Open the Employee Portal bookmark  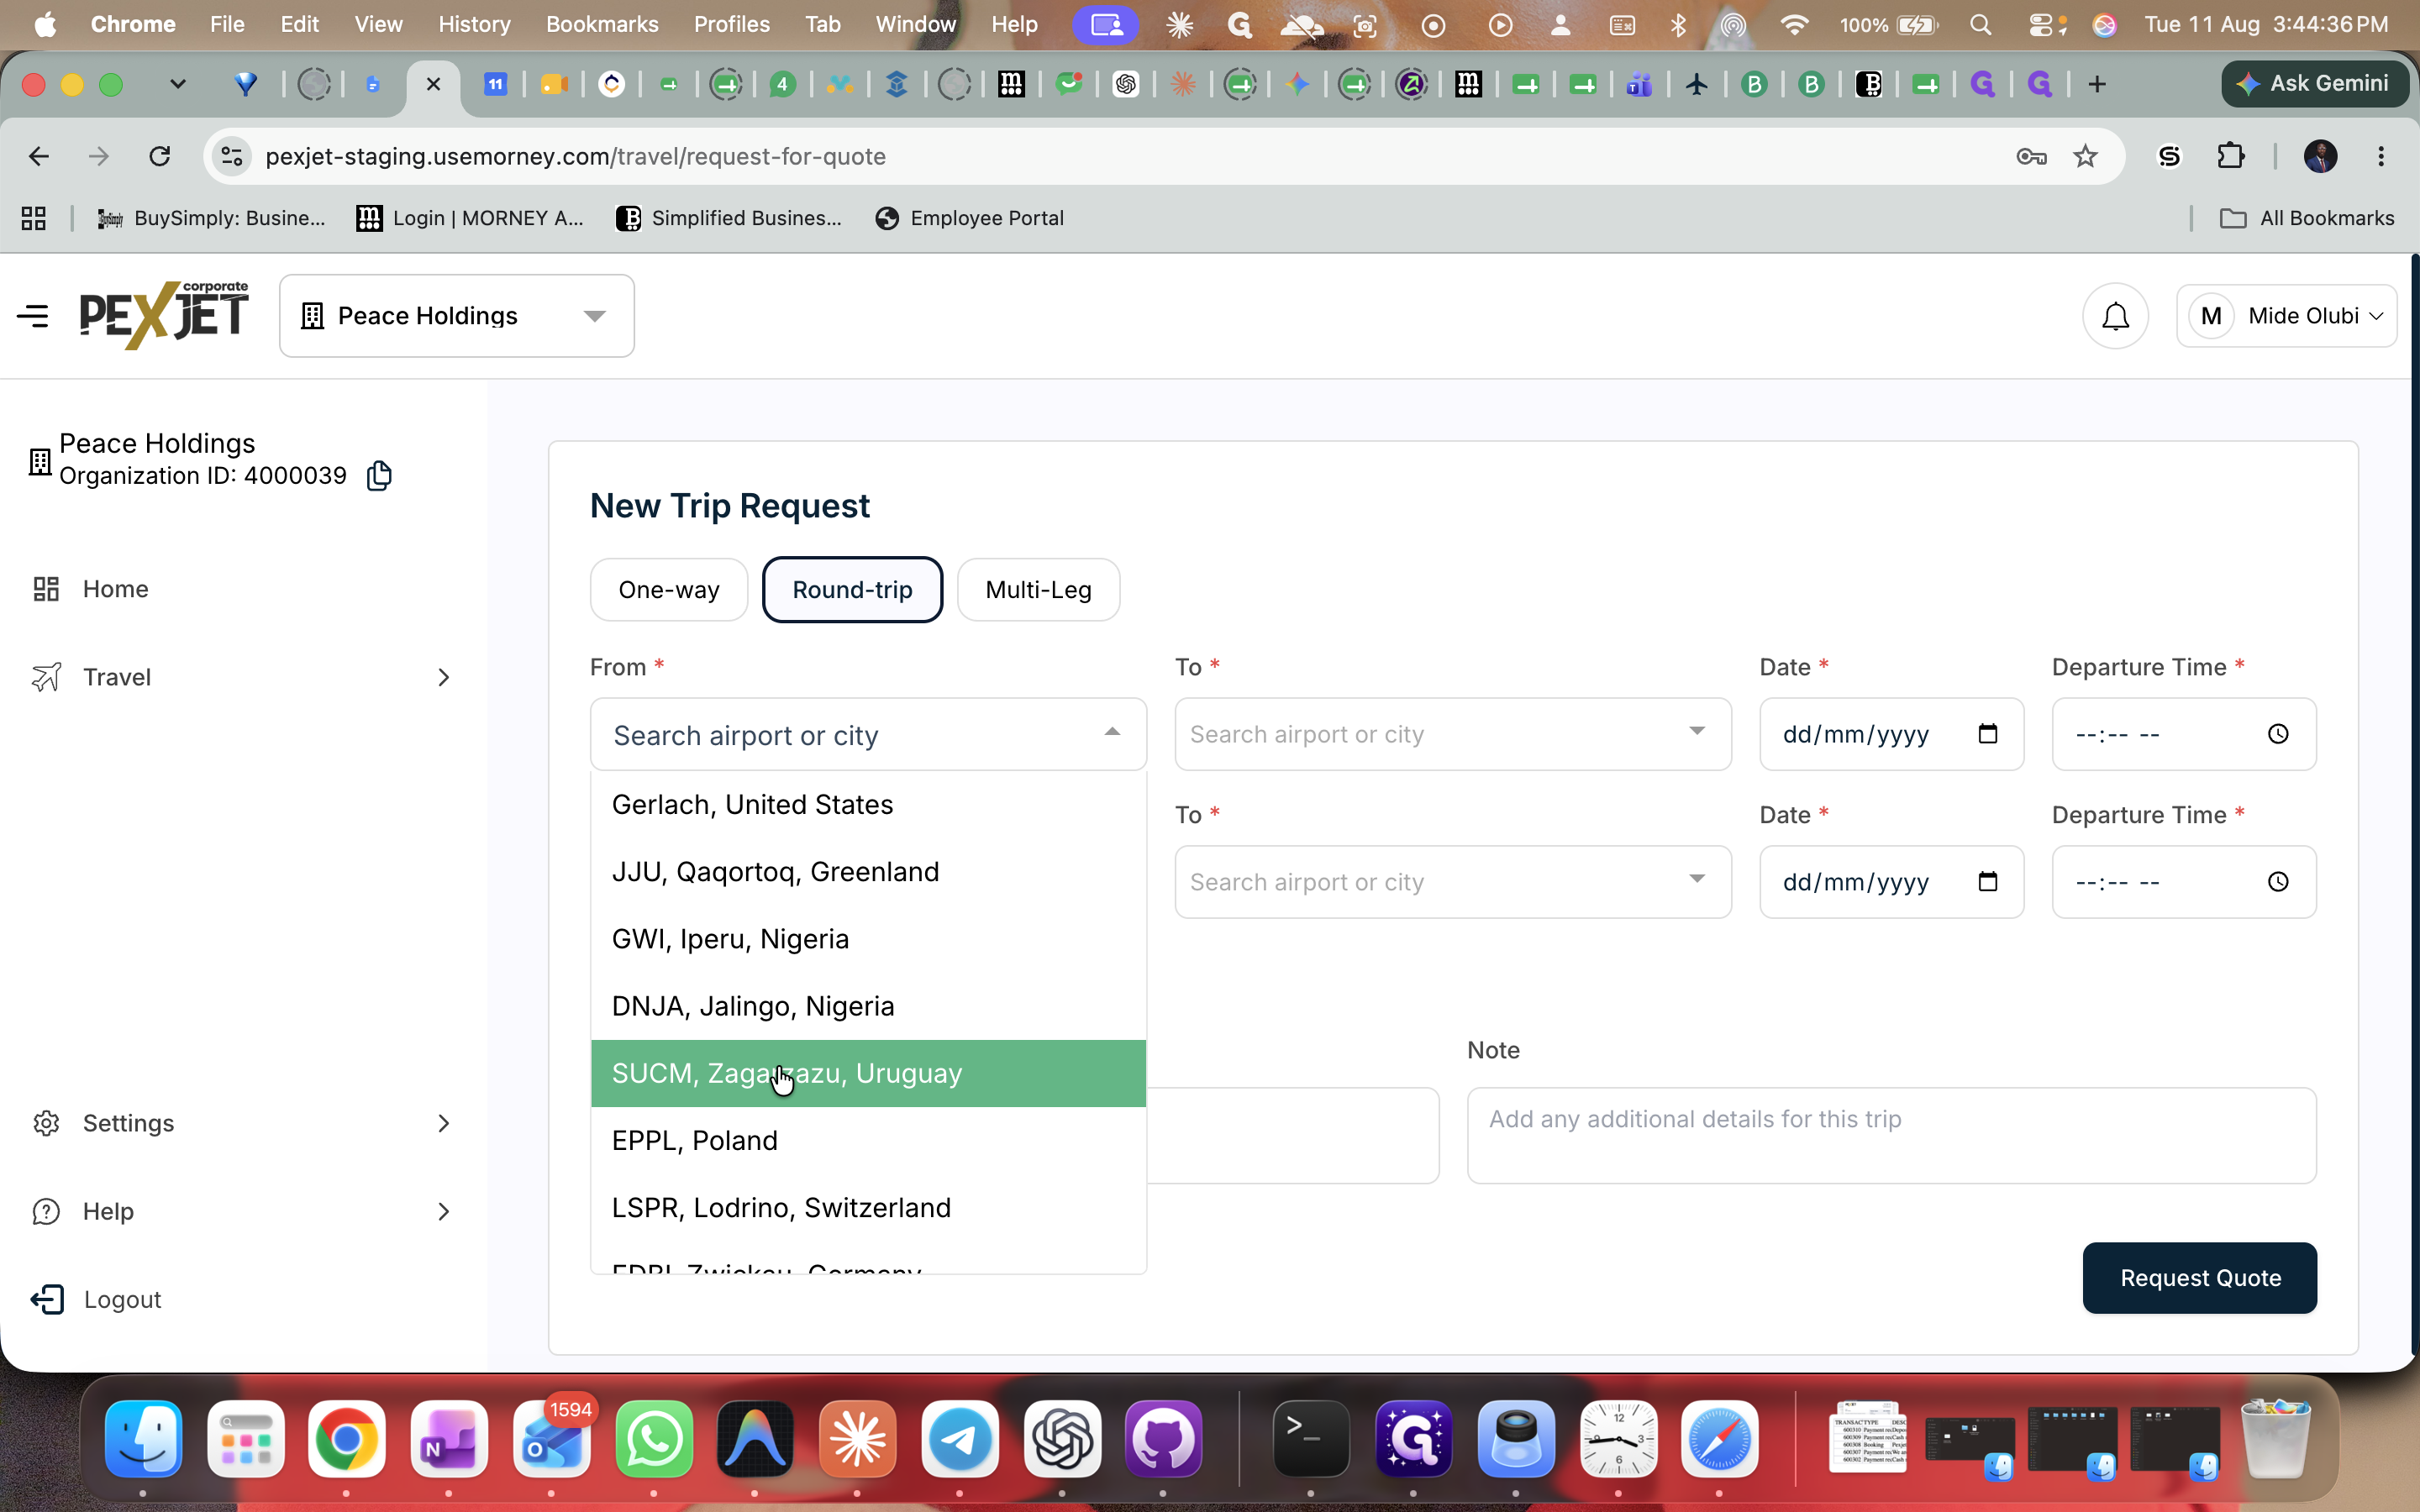click(969, 218)
